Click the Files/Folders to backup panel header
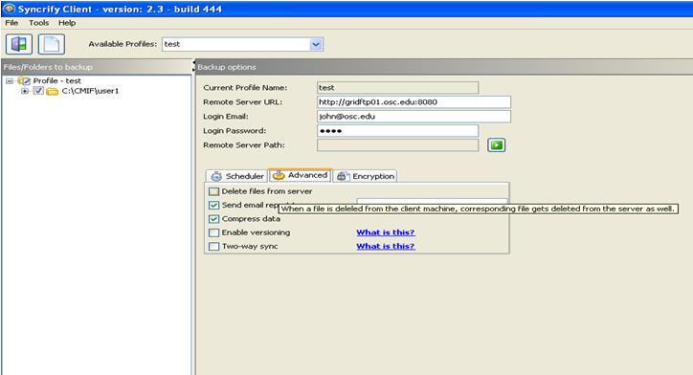 tap(97, 67)
